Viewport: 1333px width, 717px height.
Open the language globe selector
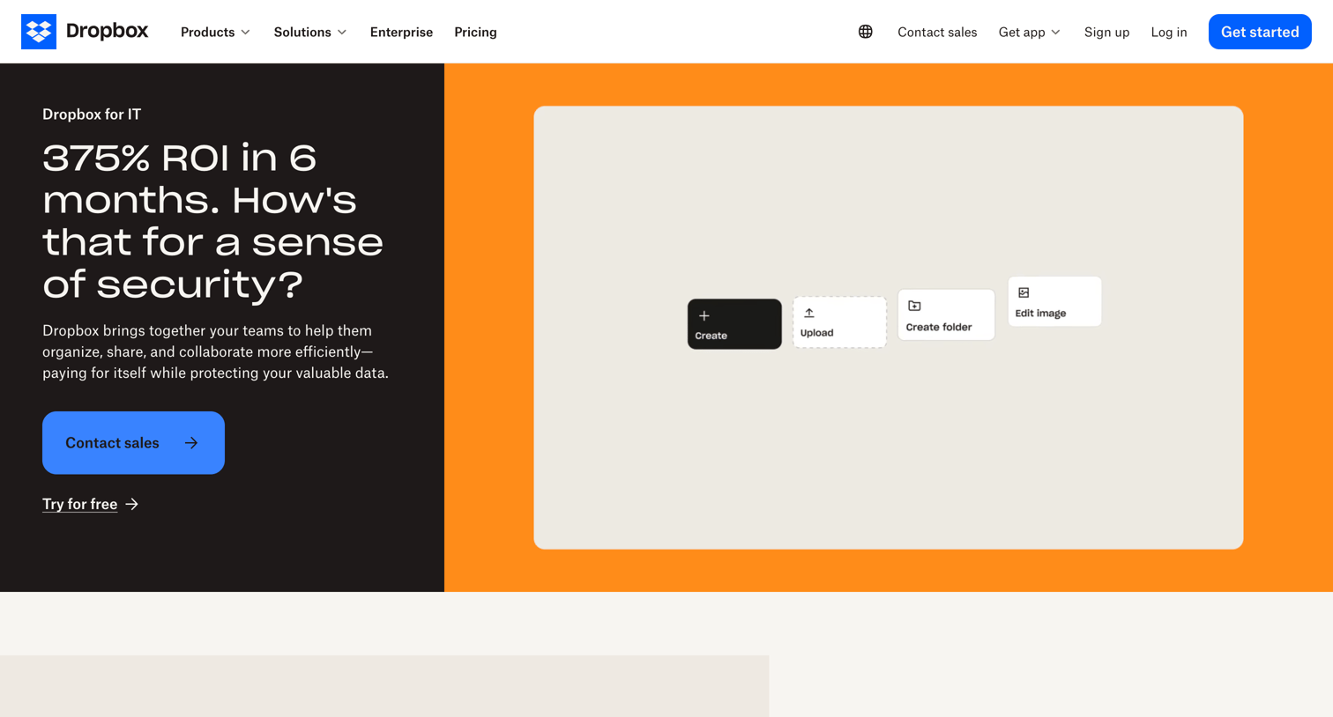pyautogui.click(x=866, y=32)
